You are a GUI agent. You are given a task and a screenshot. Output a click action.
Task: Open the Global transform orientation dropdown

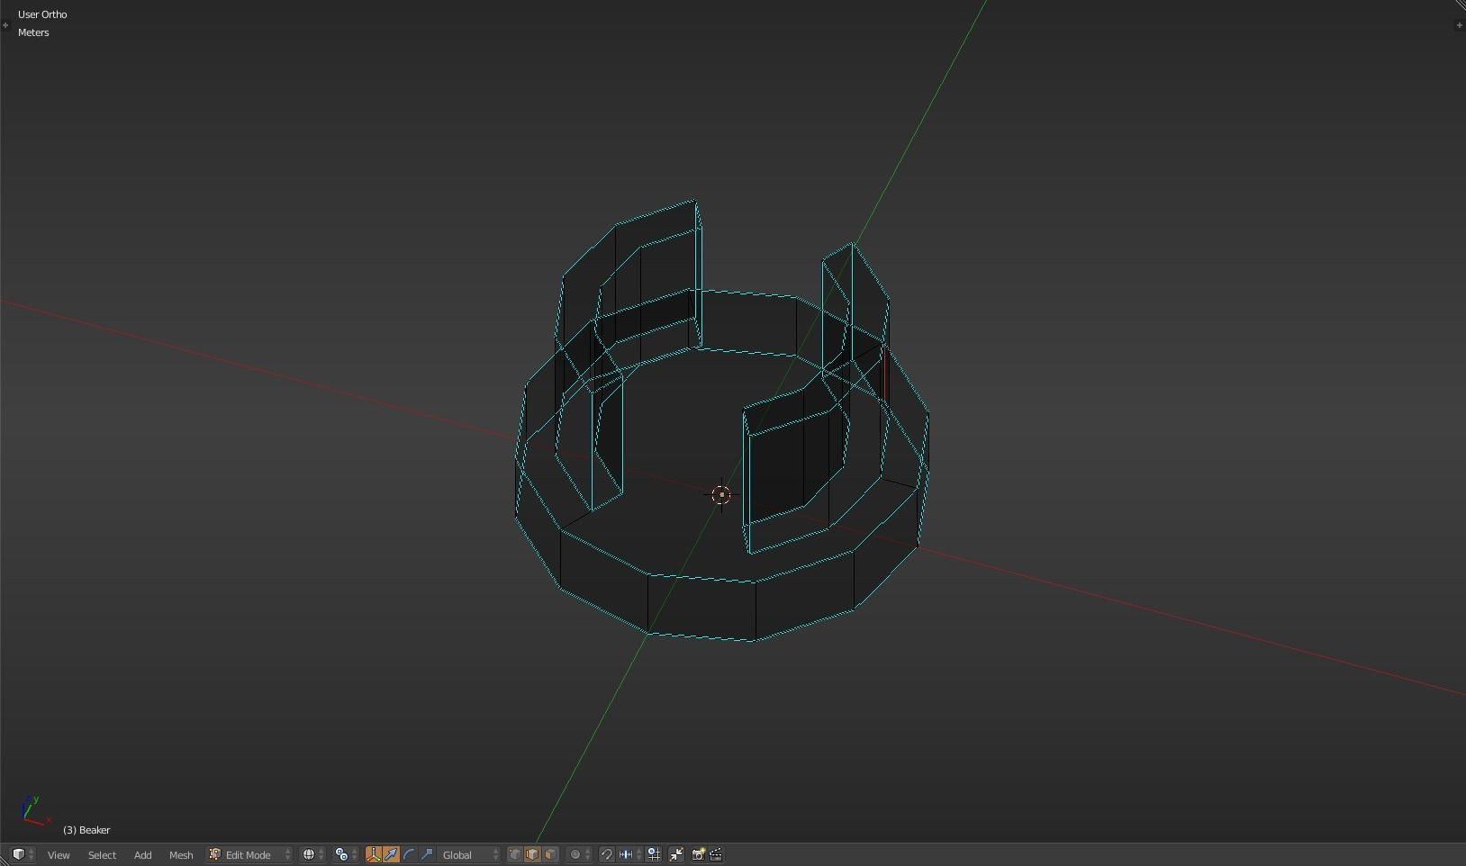[x=469, y=854]
